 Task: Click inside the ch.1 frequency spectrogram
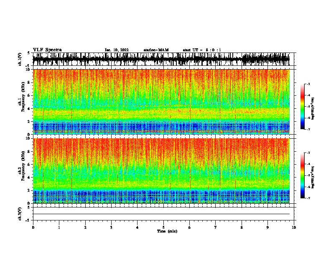pos(161,102)
